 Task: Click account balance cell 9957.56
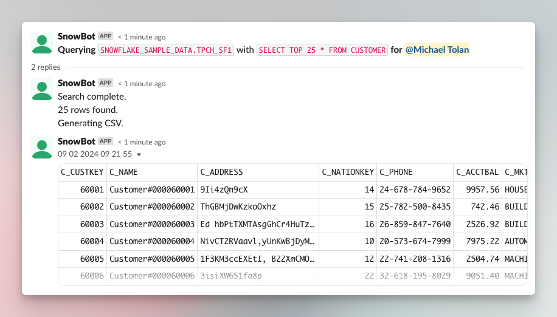pyautogui.click(x=478, y=189)
